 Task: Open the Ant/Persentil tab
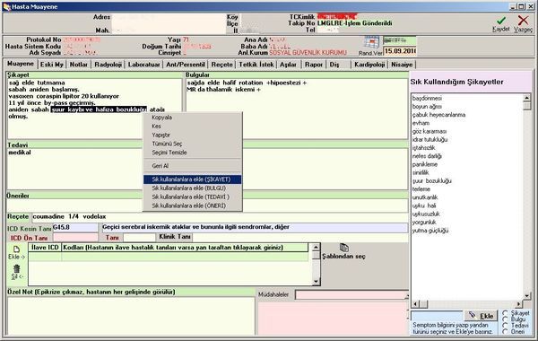click(186, 65)
